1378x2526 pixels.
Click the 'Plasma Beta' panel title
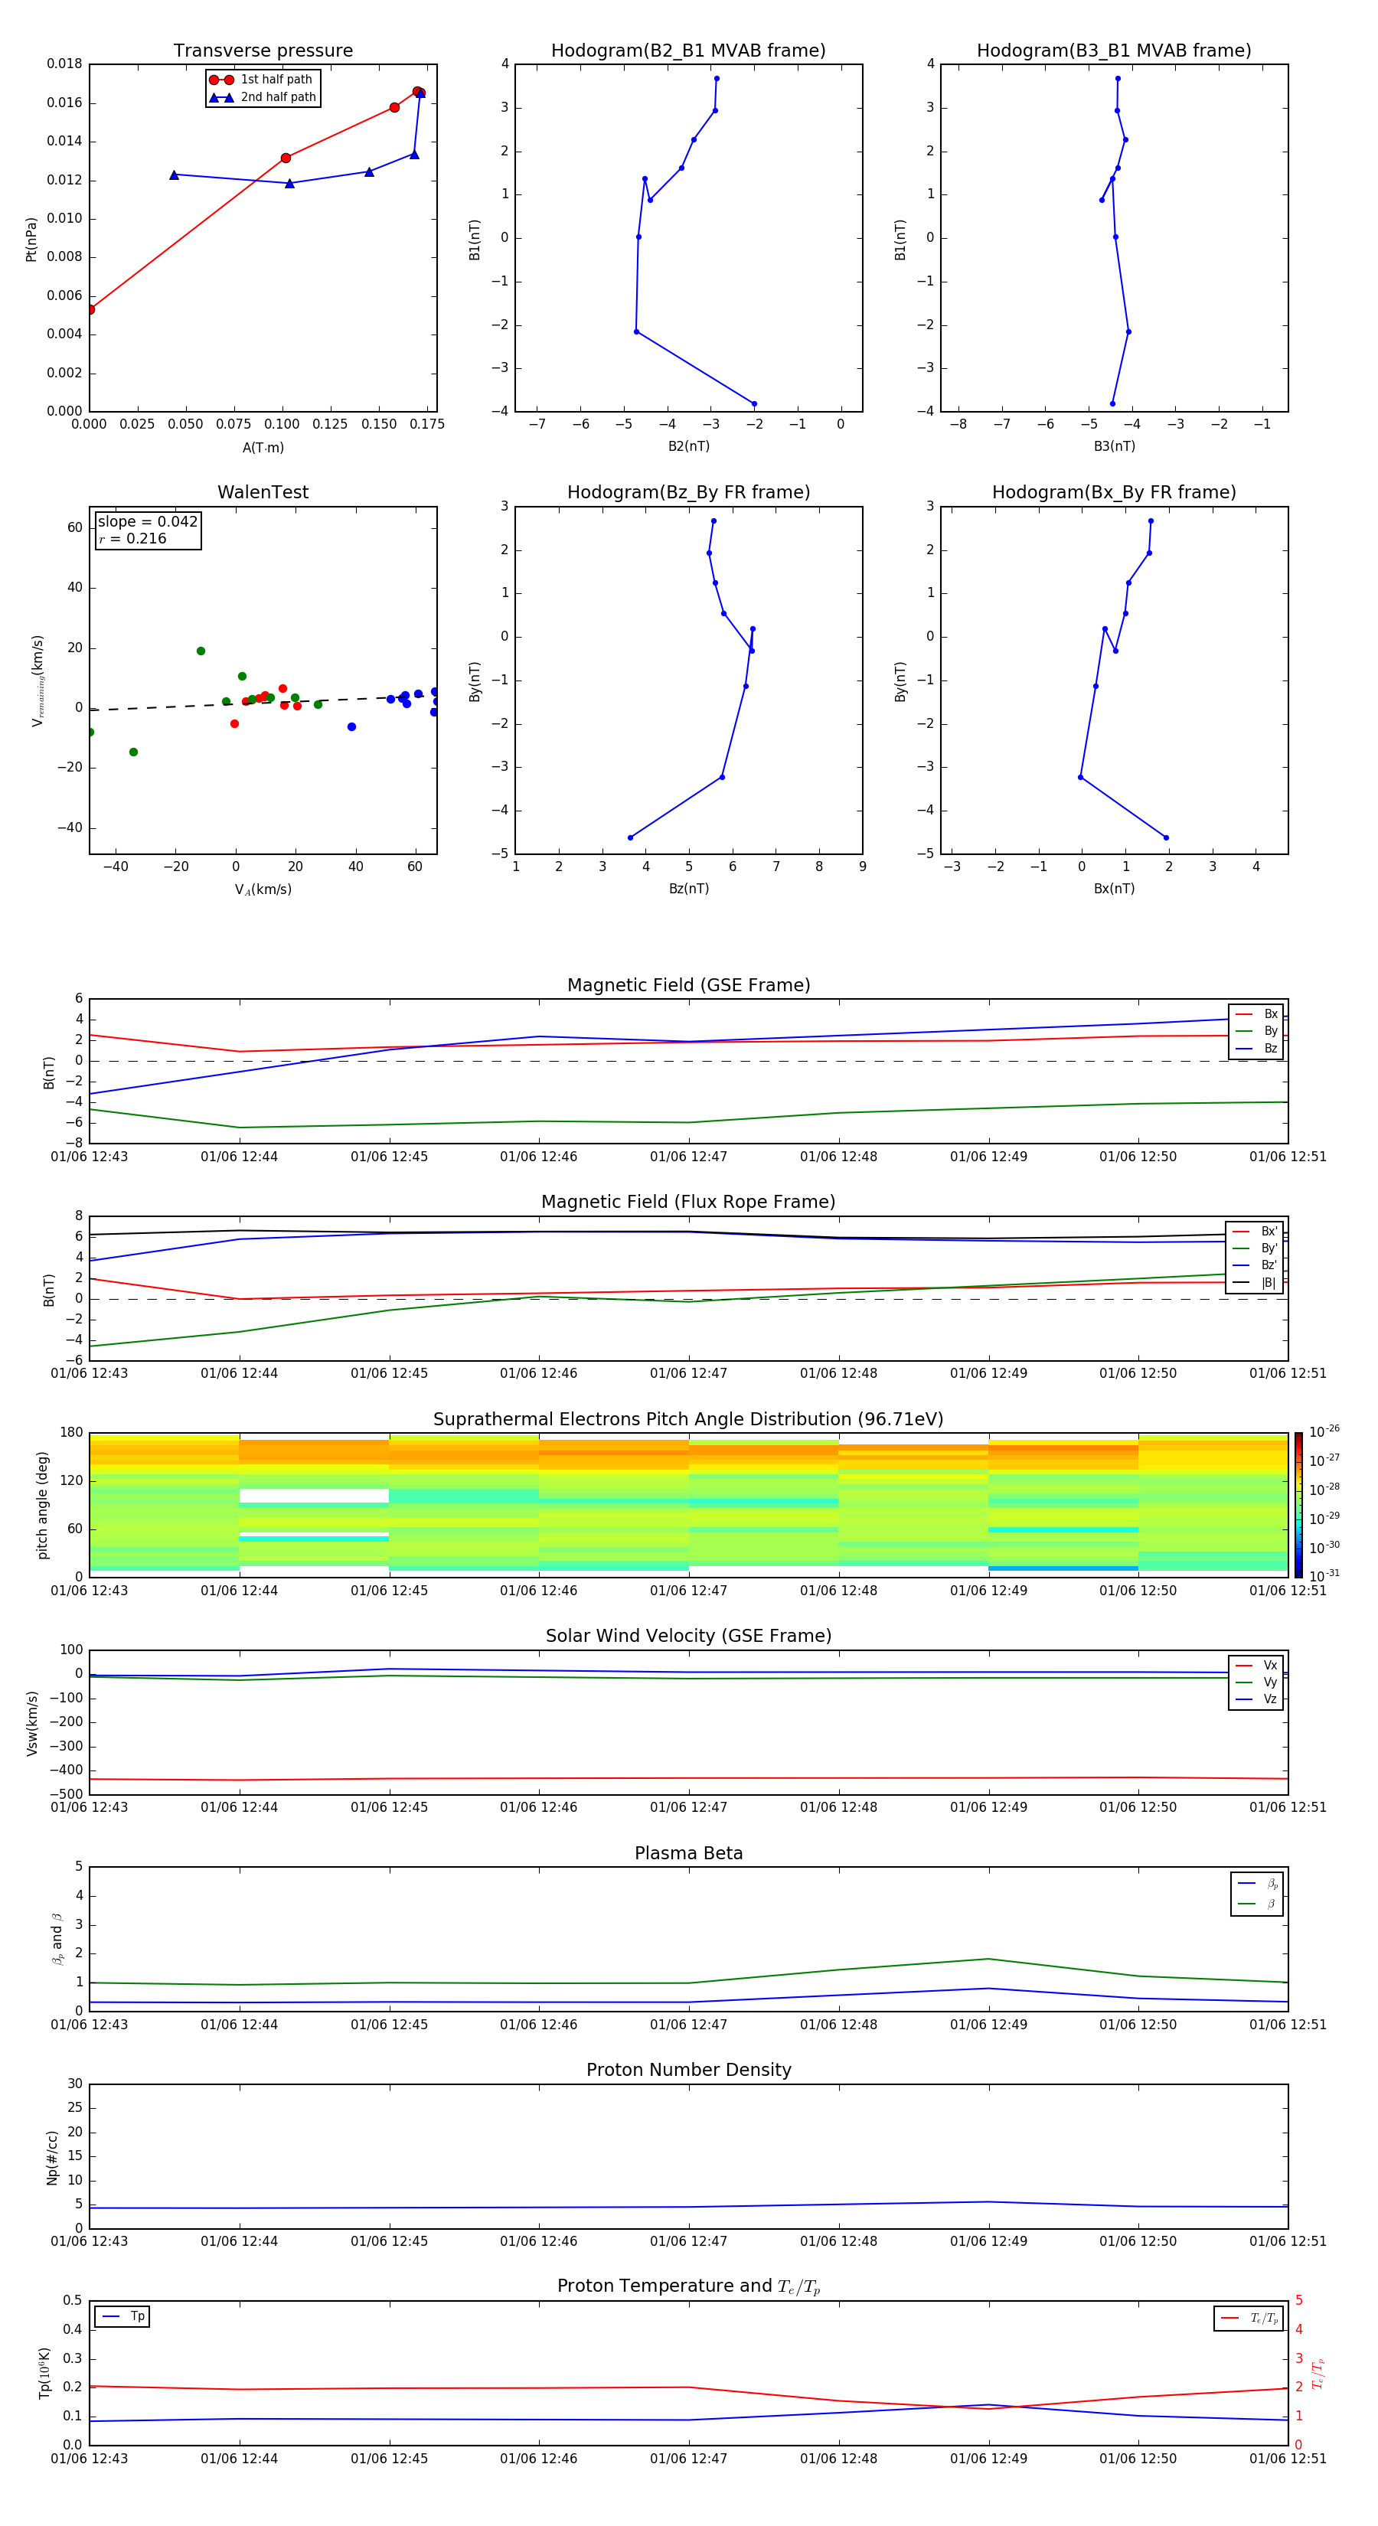(688, 1854)
